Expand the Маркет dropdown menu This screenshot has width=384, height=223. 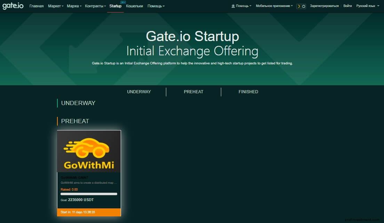(56, 6)
